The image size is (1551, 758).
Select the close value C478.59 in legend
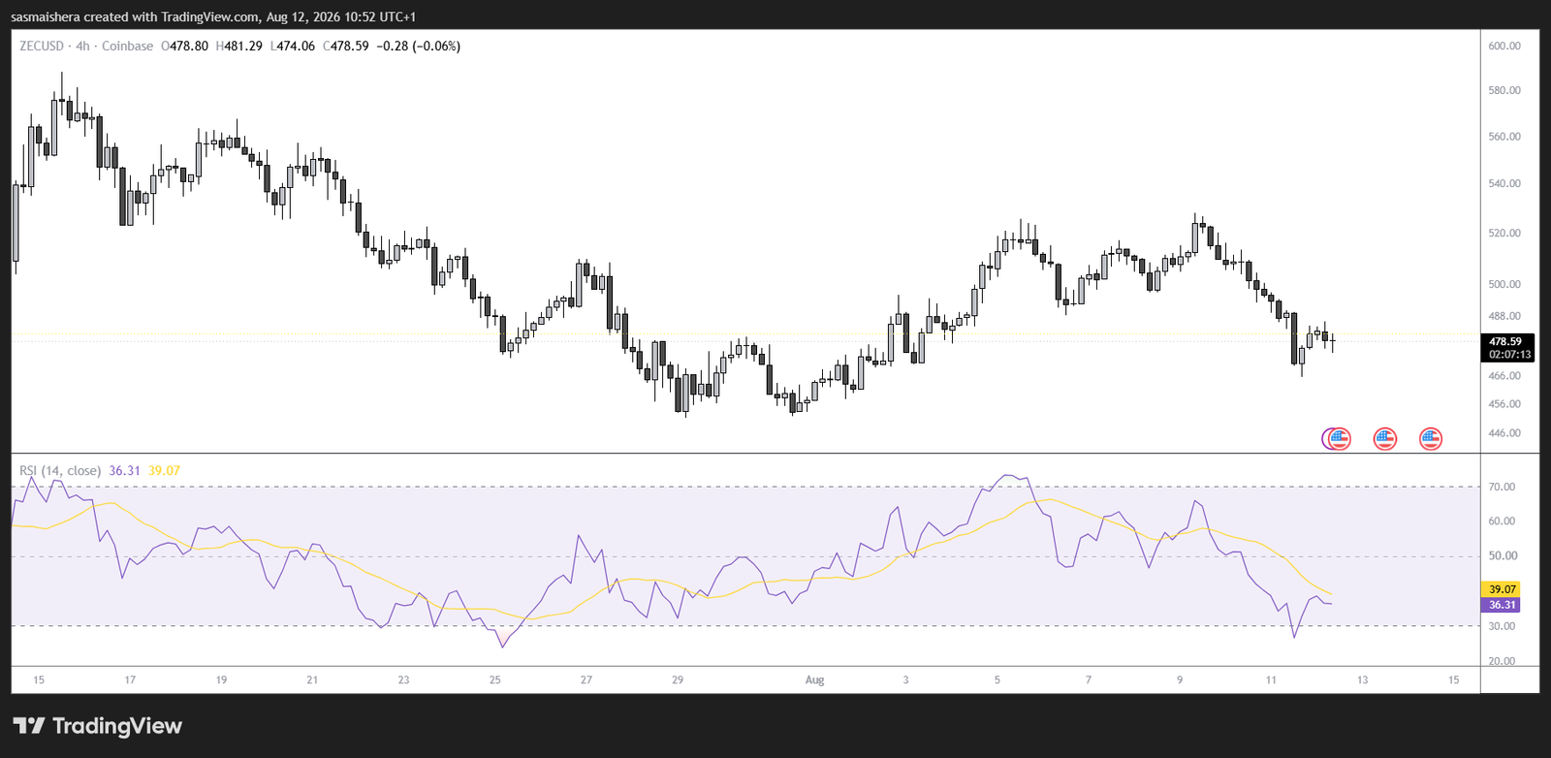pyautogui.click(x=346, y=46)
